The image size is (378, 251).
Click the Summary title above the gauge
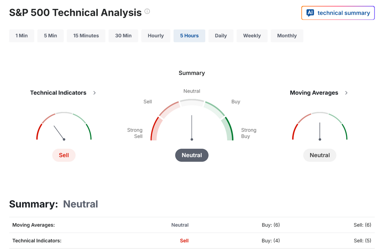point(192,73)
